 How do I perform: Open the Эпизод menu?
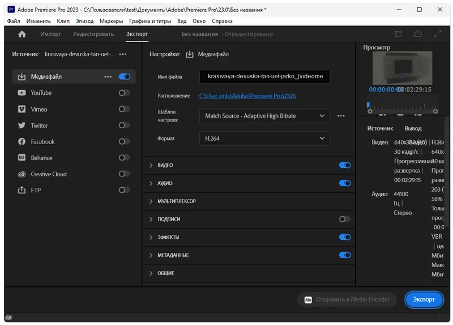[84, 21]
